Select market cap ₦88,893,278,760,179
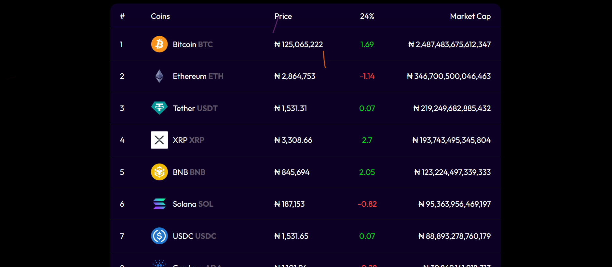Viewport: 612px width, 267px height. coord(455,236)
